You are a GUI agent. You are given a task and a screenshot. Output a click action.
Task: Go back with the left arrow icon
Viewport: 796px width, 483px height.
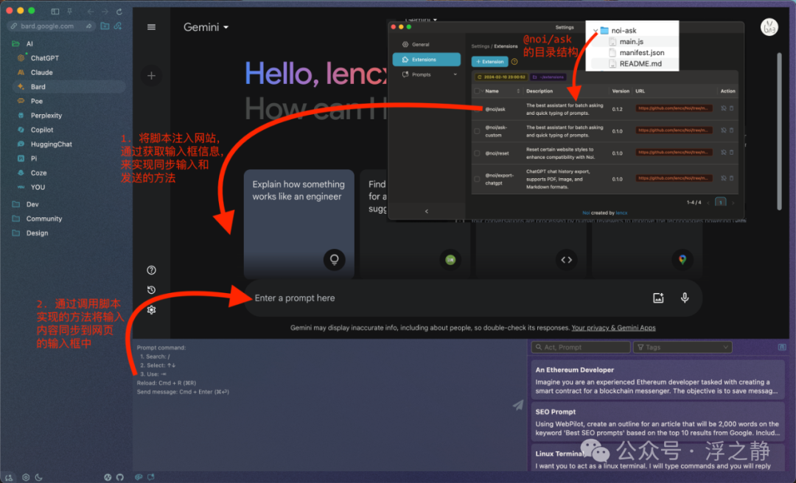point(91,11)
